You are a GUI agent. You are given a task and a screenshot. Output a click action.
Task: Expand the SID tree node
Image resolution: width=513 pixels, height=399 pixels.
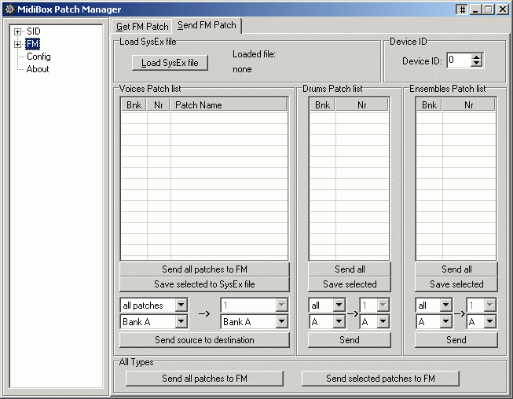tap(17, 31)
